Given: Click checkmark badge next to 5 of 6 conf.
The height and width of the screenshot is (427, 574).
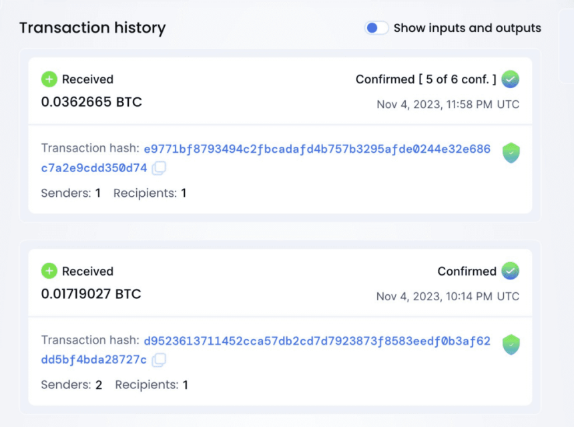Looking at the screenshot, I should pos(511,79).
